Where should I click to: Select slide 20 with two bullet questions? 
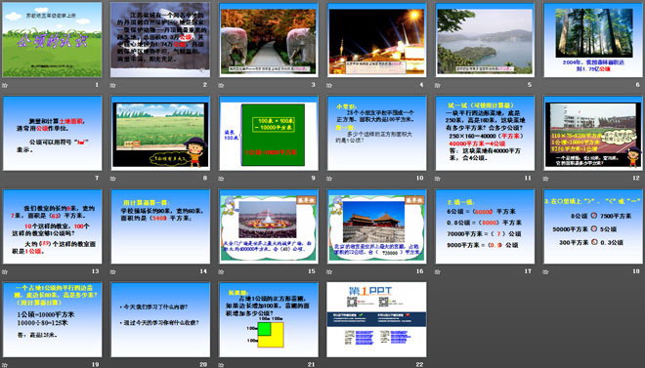point(160,319)
